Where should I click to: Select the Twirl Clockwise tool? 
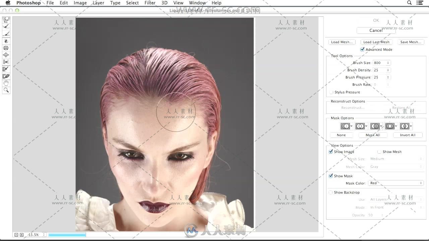tap(6, 41)
